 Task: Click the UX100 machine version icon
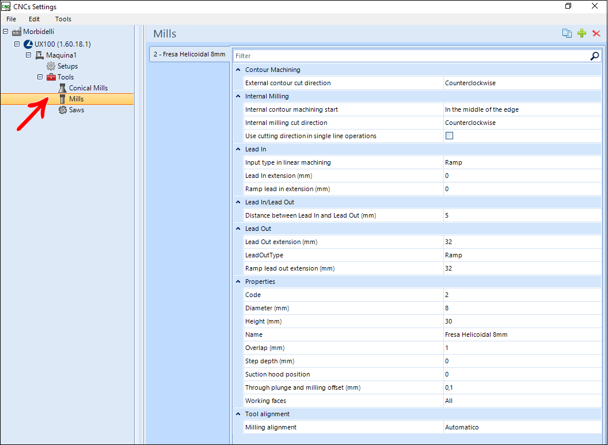(28, 44)
